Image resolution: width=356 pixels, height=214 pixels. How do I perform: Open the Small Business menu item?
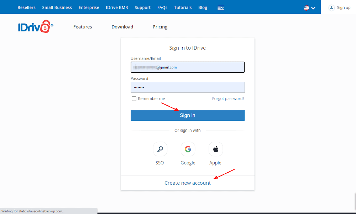click(x=57, y=7)
